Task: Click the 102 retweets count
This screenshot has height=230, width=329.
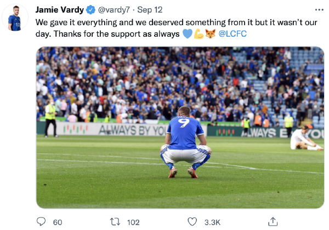Action: tap(133, 222)
